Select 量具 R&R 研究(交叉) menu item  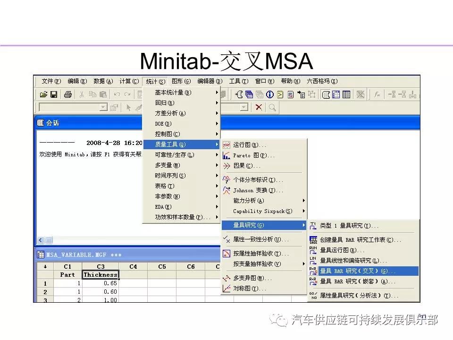pyautogui.click(x=363, y=271)
